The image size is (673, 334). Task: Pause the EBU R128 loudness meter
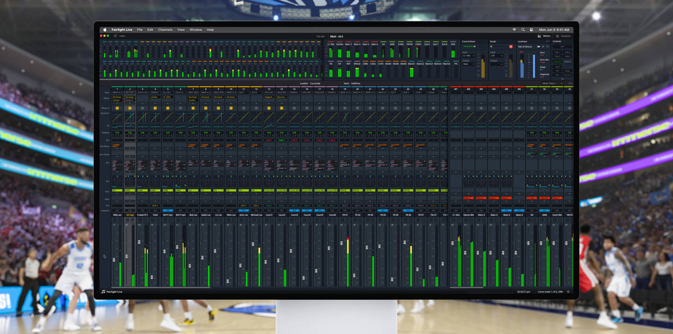(x=543, y=47)
